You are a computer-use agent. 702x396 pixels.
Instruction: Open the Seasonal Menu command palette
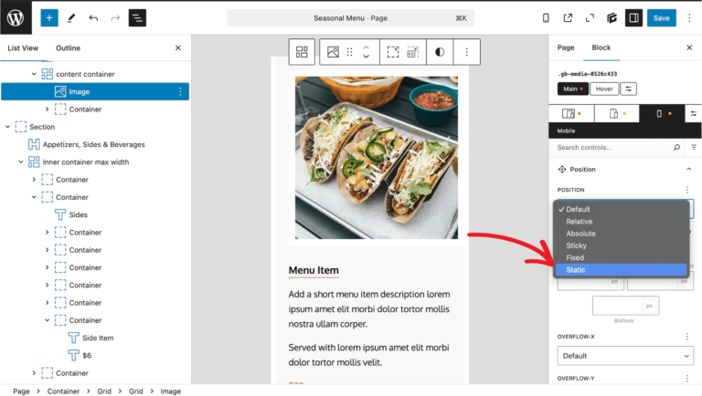(351, 18)
